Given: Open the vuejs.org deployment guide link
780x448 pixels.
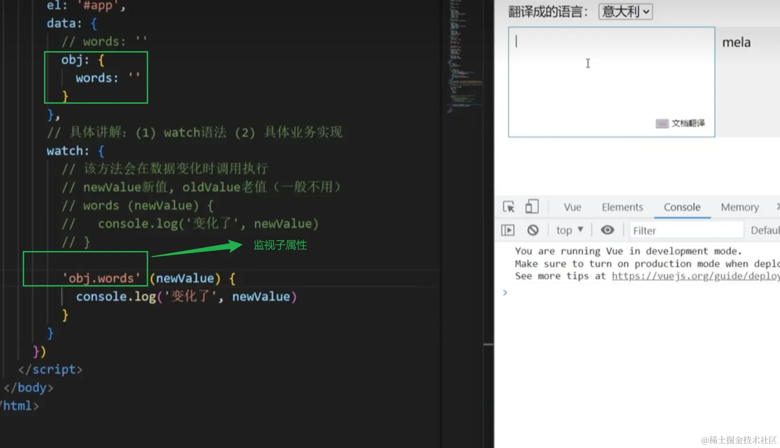Looking at the screenshot, I should tap(696, 276).
